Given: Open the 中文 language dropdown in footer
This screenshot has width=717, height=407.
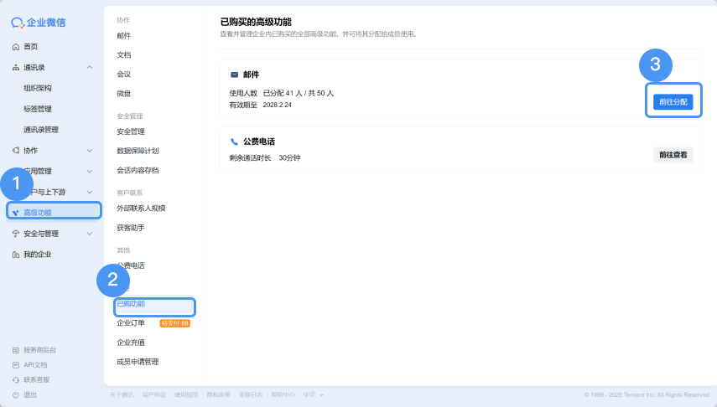Looking at the screenshot, I should pos(314,394).
